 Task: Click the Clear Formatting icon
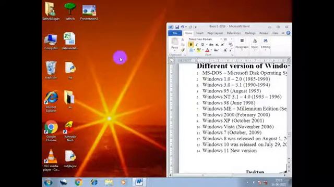click(231, 45)
